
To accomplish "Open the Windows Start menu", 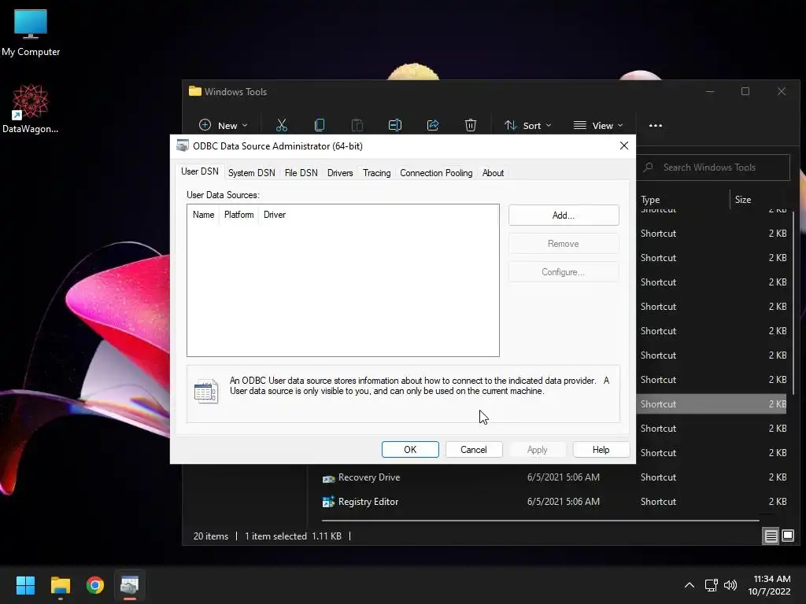I will point(25,585).
